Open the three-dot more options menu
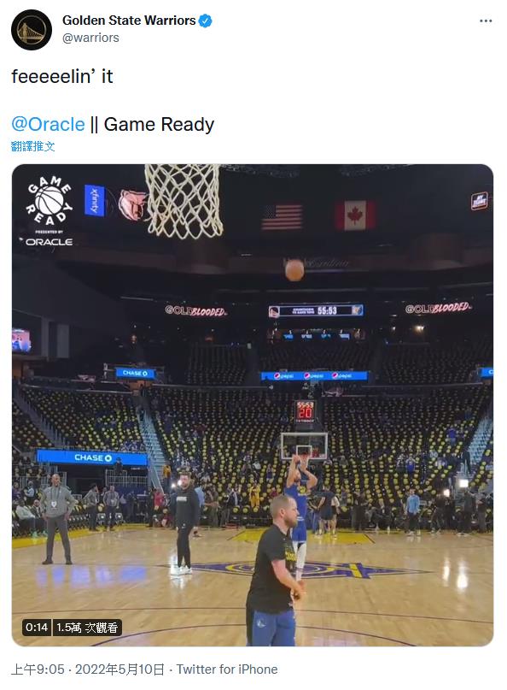 coord(486,21)
